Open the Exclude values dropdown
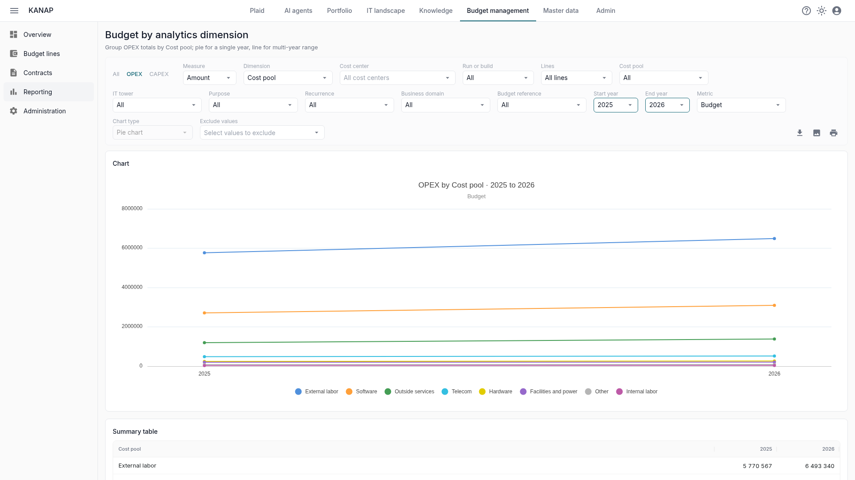 (x=262, y=132)
